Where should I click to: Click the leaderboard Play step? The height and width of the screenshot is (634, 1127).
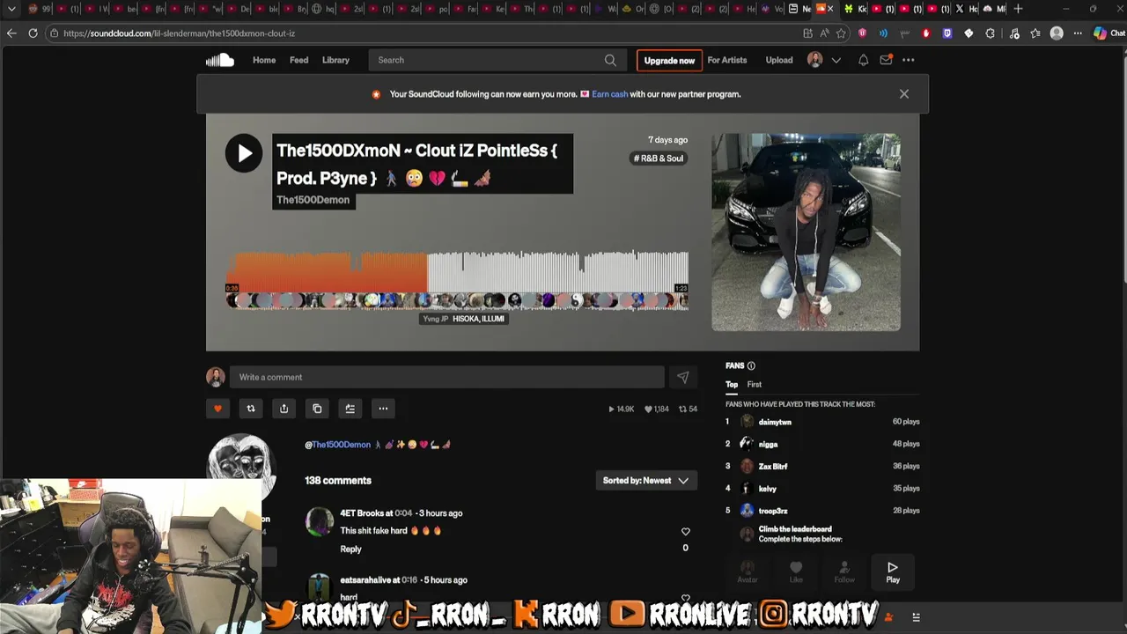893,571
